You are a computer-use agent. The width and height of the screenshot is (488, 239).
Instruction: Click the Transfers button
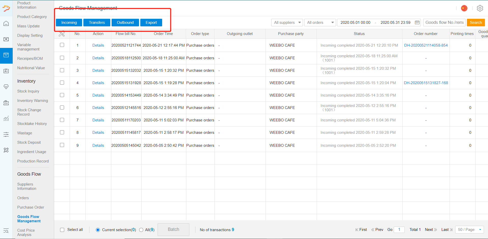pos(97,23)
